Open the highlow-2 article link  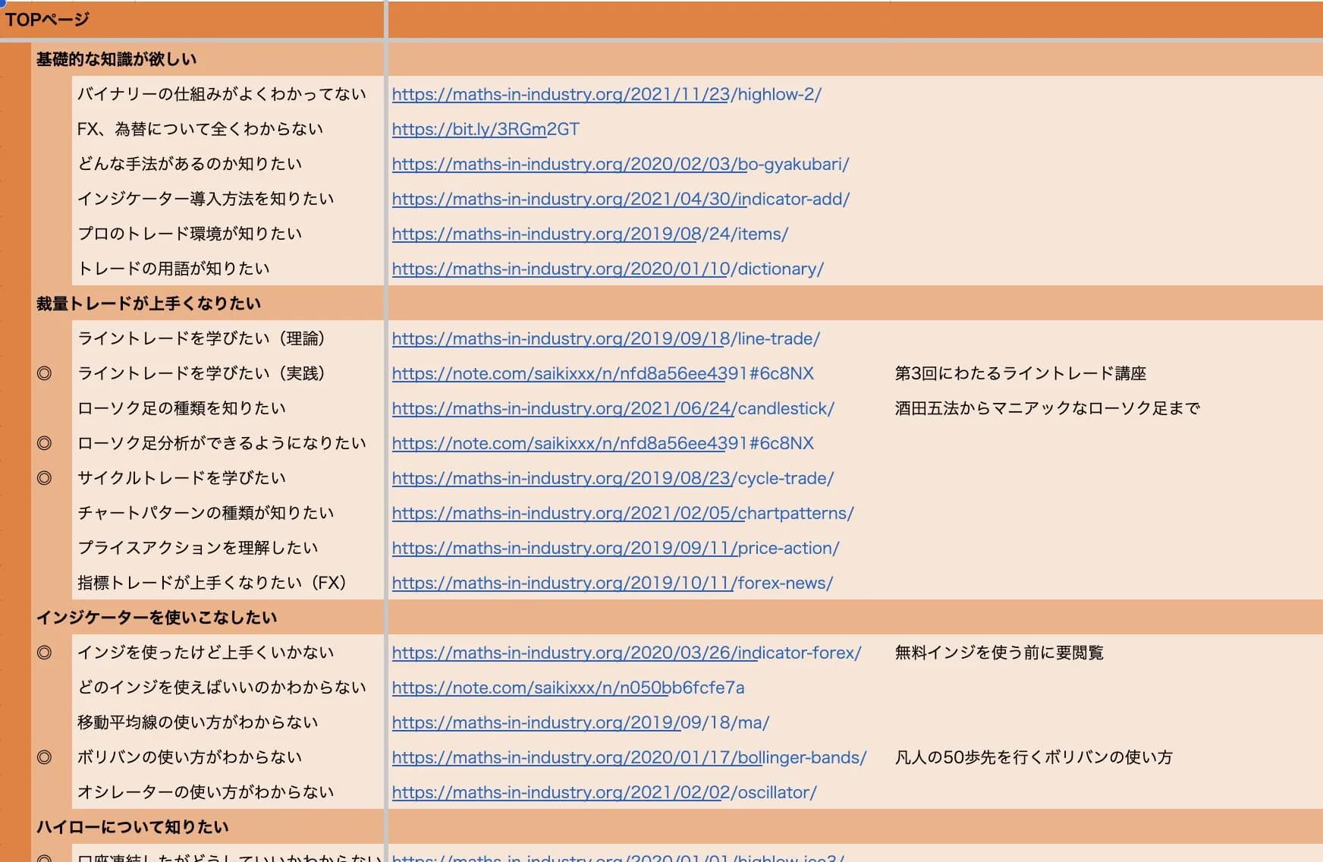(606, 95)
